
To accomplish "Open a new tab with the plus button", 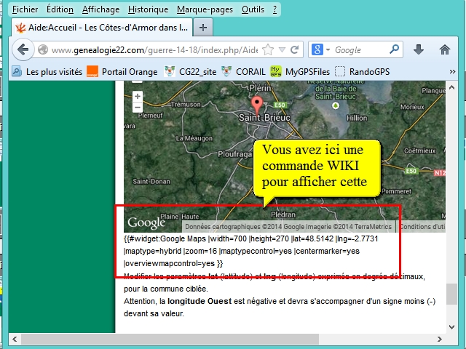I will click(x=203, y=28).
